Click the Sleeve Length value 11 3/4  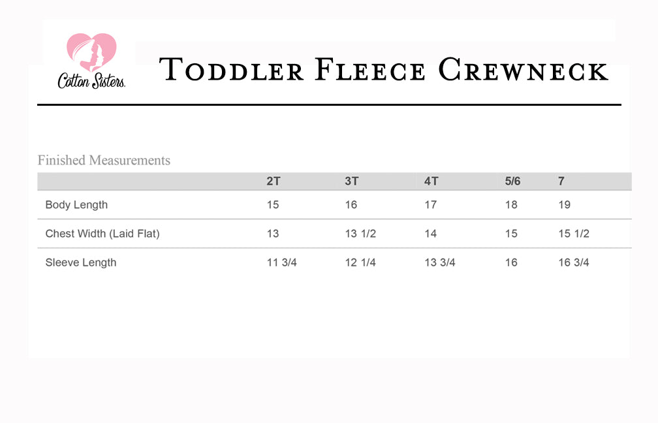(282, 262)
